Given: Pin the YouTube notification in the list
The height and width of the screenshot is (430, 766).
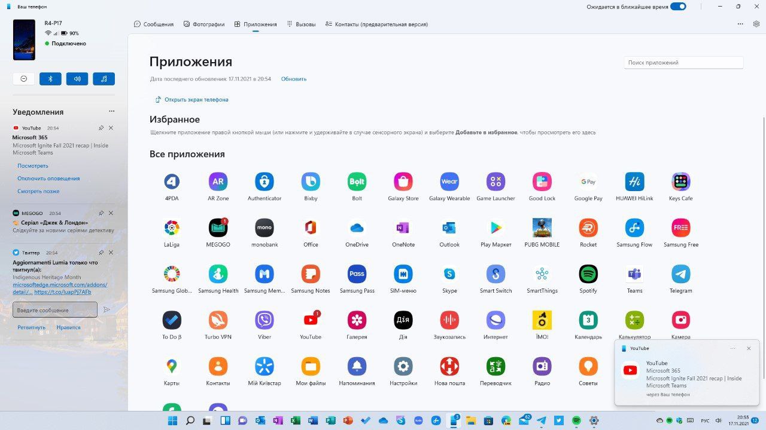Looking at the screenshot, I should pyautogui.click(x=101, y=128).
